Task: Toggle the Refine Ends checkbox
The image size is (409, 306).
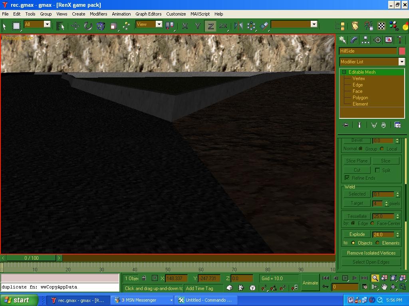Action: tap(347, 178)
